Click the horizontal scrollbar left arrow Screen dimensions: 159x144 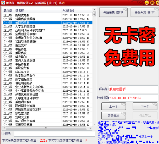[4, 128]
